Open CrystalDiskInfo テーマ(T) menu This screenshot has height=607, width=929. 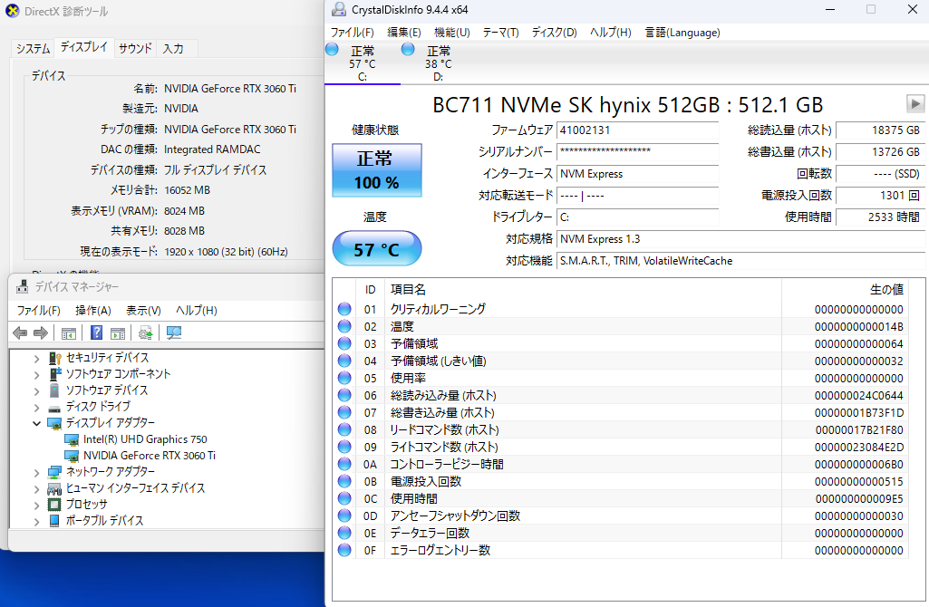500,33
